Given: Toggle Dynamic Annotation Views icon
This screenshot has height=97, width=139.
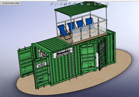Looking at the screenshot, I should pos(70,4).
